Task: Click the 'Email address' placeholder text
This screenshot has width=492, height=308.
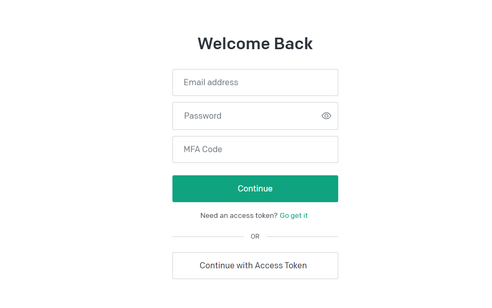Action: pyautogui.click(x=211, y=82)
